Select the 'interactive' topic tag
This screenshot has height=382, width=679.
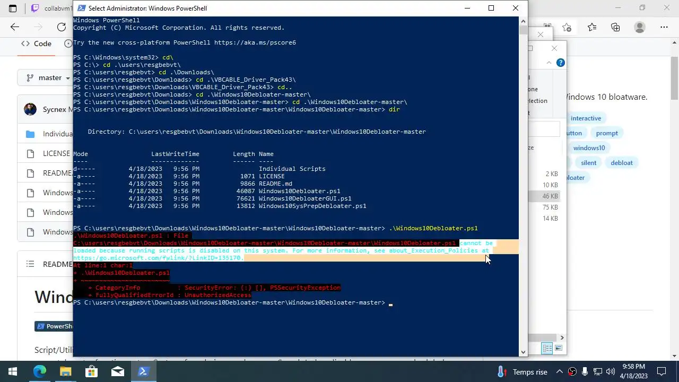point(586,118)
